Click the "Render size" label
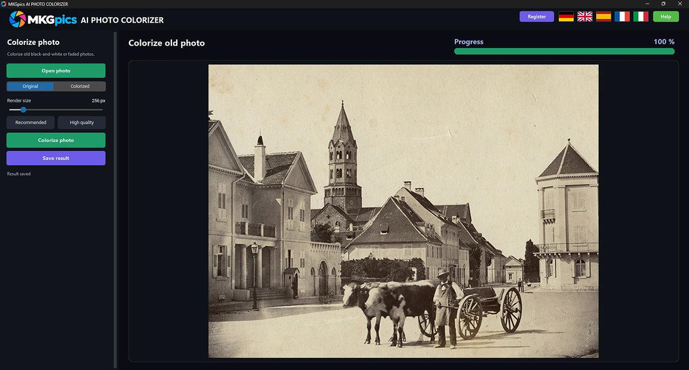689x370 pixels. coord(19,101)
